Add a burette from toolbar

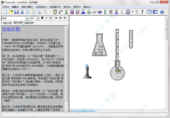(x=111, y=12)
